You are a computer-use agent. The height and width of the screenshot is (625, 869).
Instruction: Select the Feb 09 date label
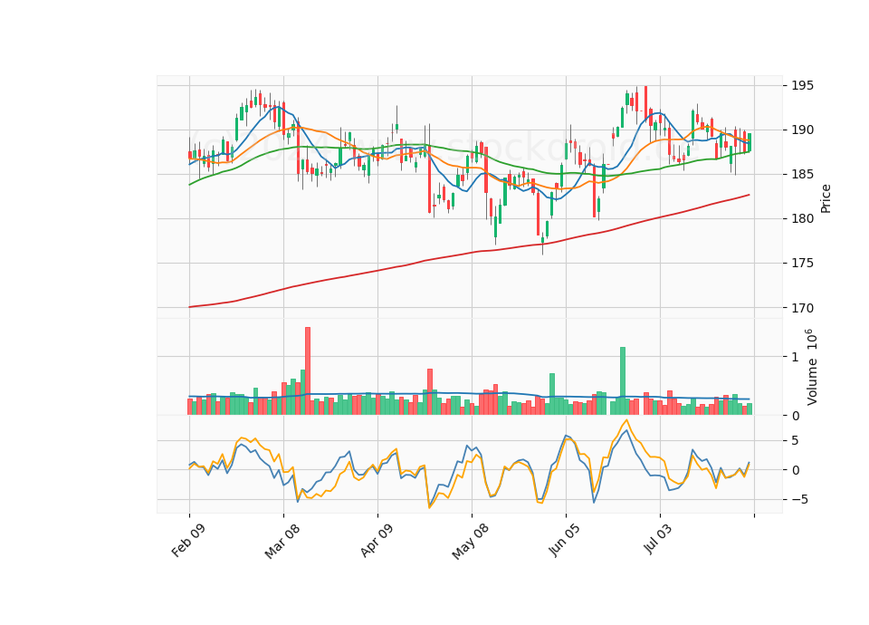(188, 540)
